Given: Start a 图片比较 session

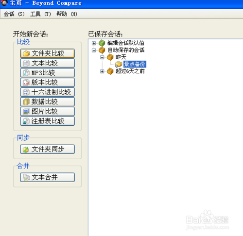Looking at the screenshot, I should click(48, 111).
